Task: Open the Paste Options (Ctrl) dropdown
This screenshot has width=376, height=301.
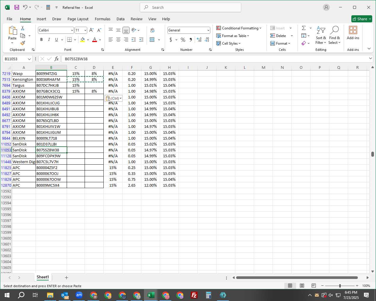Action: point(113,98)
